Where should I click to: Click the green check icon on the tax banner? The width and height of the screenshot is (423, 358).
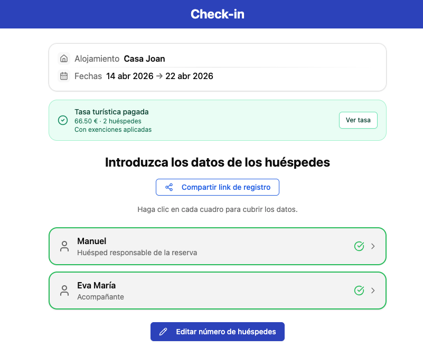[x=62, y=120]
